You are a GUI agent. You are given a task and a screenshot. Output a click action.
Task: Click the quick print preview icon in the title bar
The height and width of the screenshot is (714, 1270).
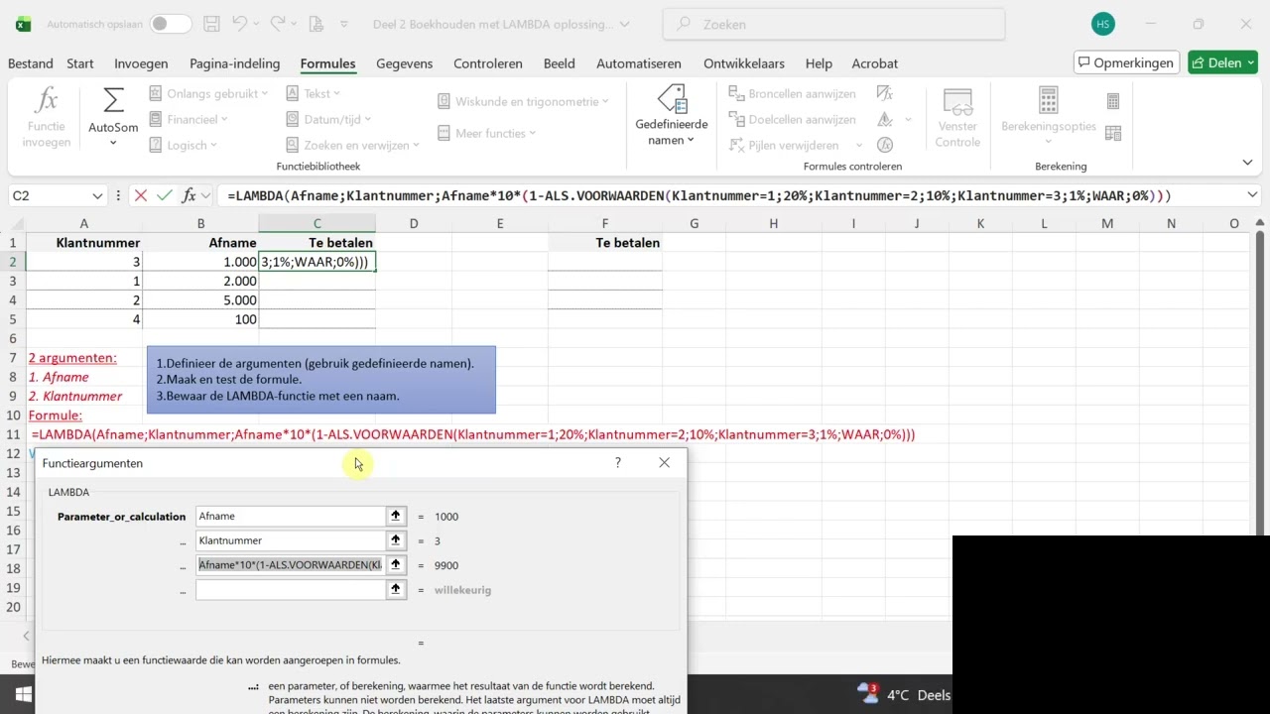click(x=316, y=24)
